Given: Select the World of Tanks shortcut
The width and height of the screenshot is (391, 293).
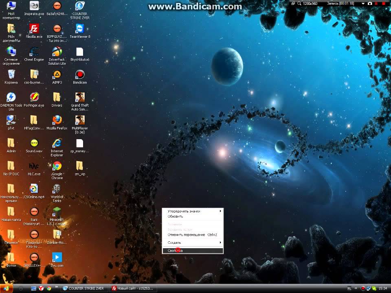Looking at the screenshot, I should tap(57, 193).
